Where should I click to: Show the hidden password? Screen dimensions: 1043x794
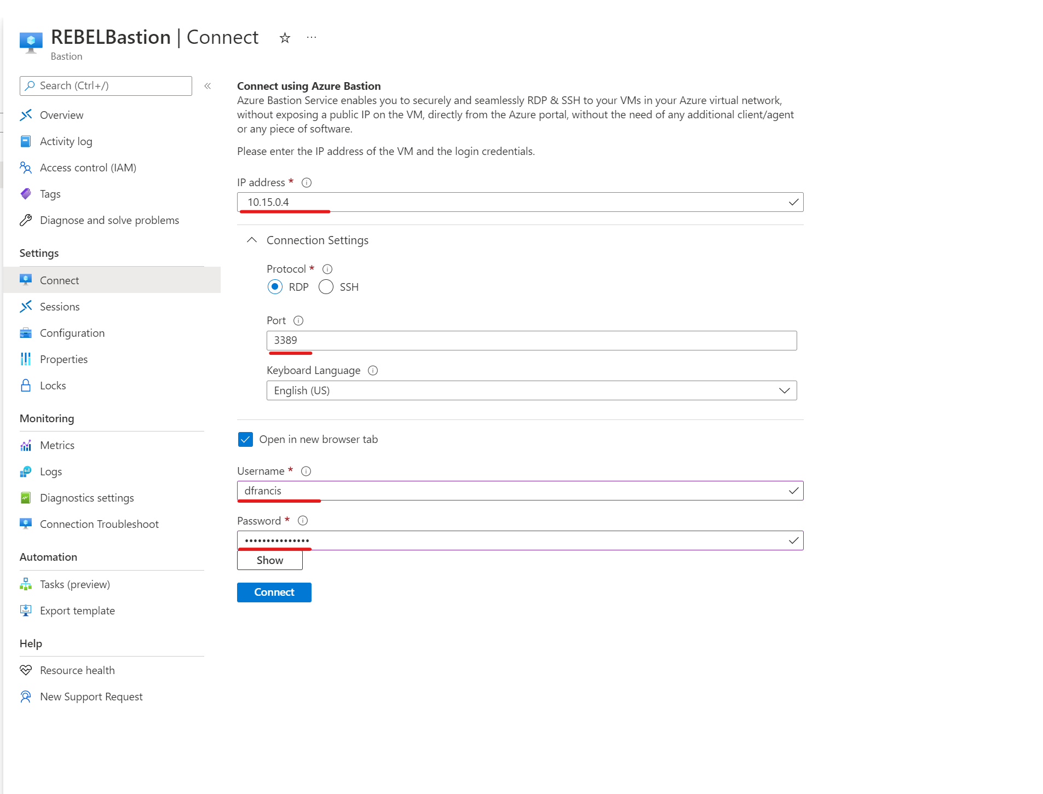269,560
